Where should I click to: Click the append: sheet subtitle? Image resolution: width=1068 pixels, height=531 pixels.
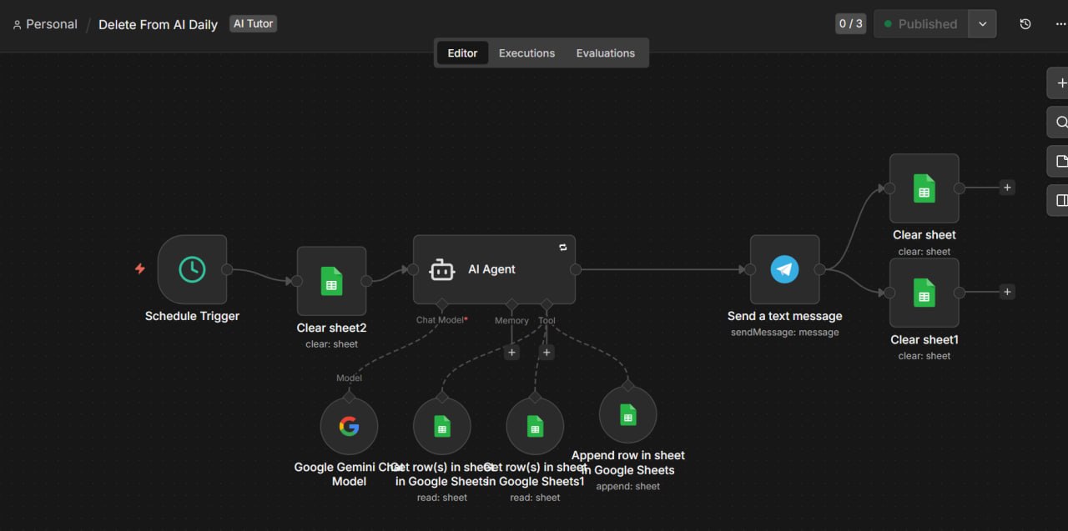(x=628, y=486)
